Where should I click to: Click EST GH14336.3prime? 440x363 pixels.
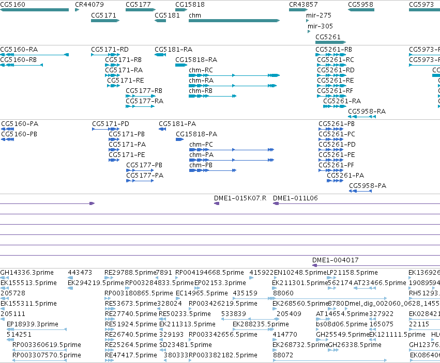[27, 273]
